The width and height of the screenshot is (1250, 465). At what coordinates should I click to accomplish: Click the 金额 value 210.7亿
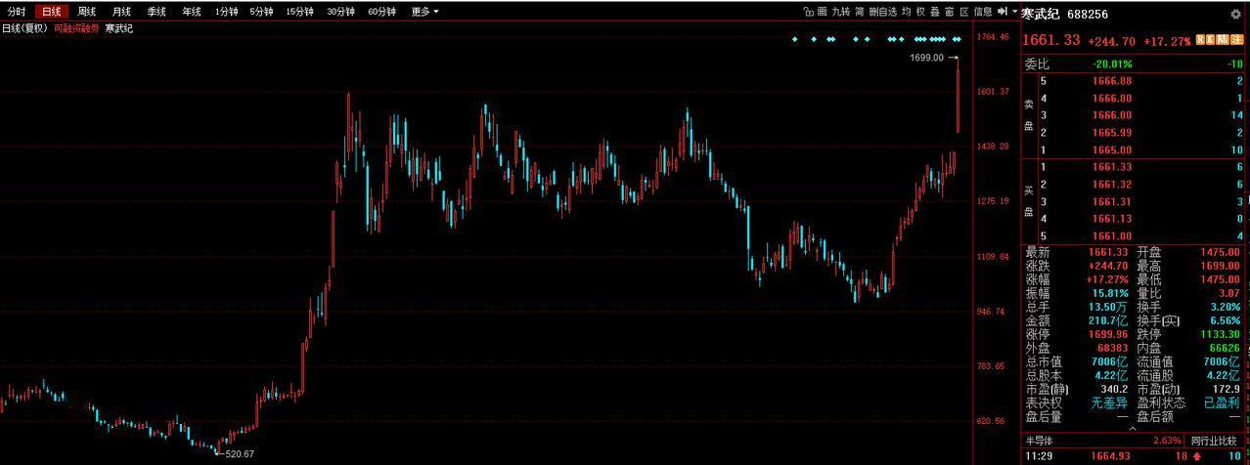tap(1108, 319)
